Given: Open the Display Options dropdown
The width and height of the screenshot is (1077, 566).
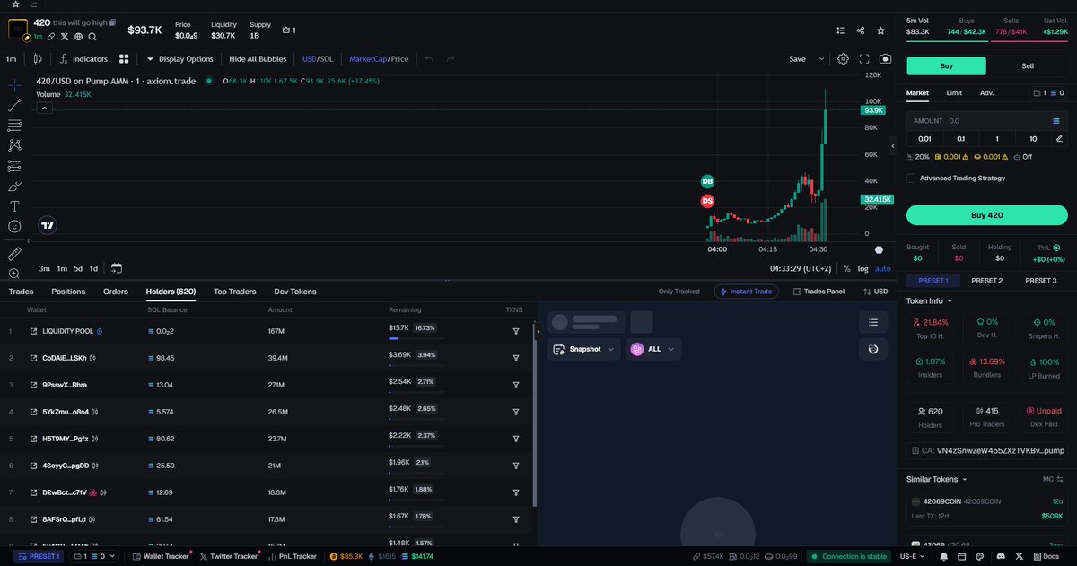Looking at the screenshot, I should [180, 59].
